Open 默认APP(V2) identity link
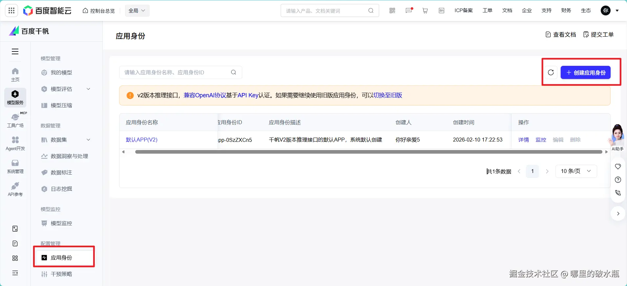The height and width of the screenshot is (286, 627). click(x=142, y=140)
